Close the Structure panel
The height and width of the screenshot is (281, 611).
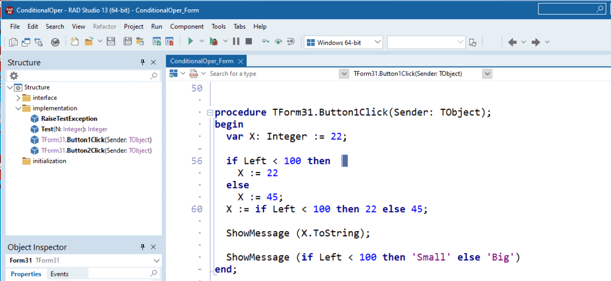(x=153, y=62)
